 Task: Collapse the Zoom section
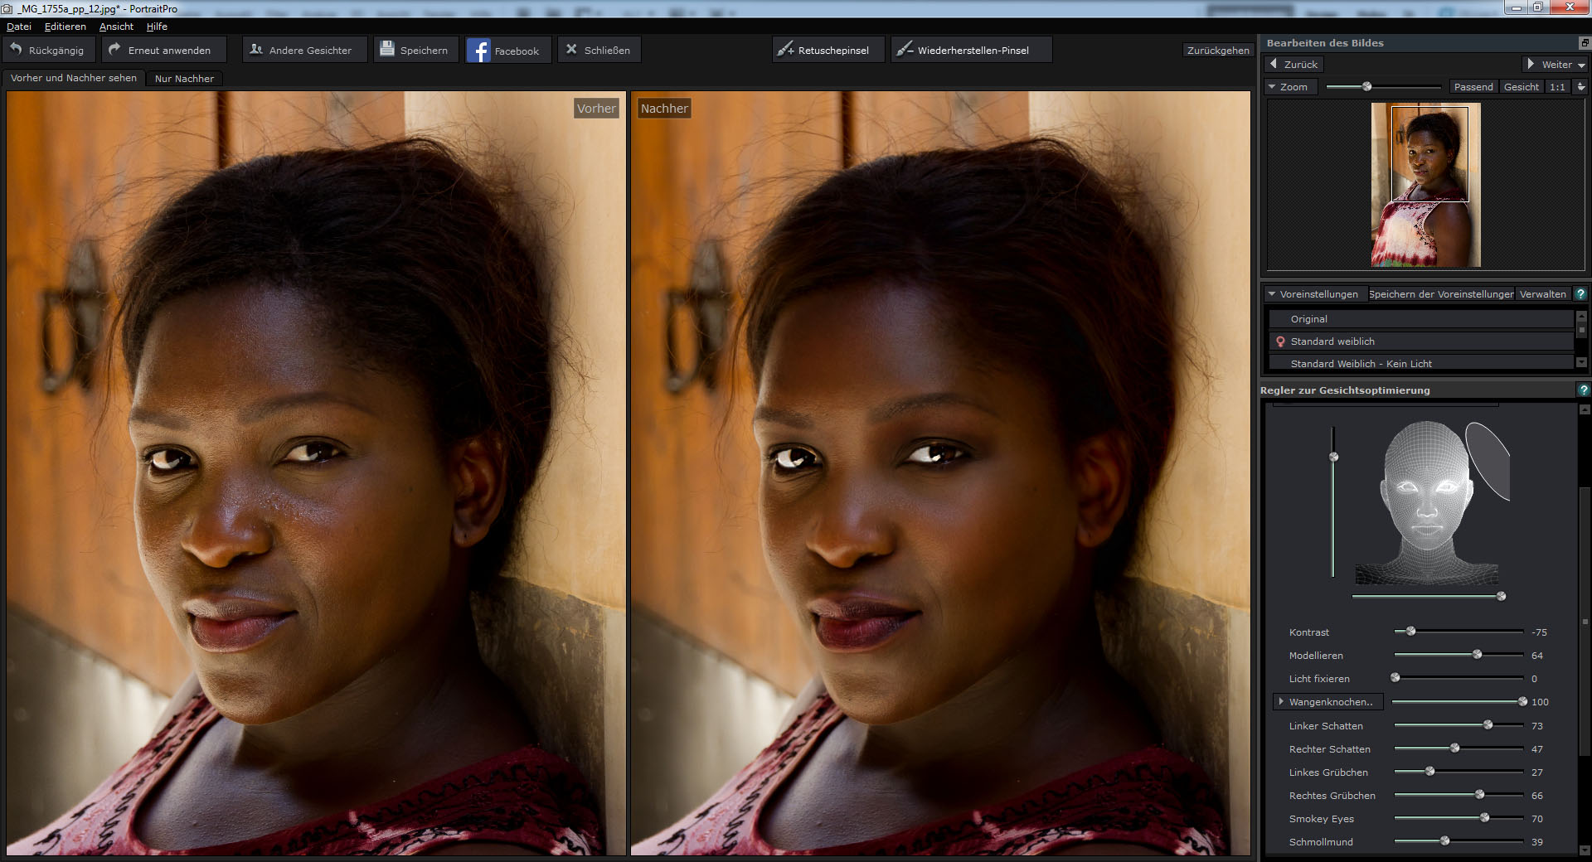1289,87
